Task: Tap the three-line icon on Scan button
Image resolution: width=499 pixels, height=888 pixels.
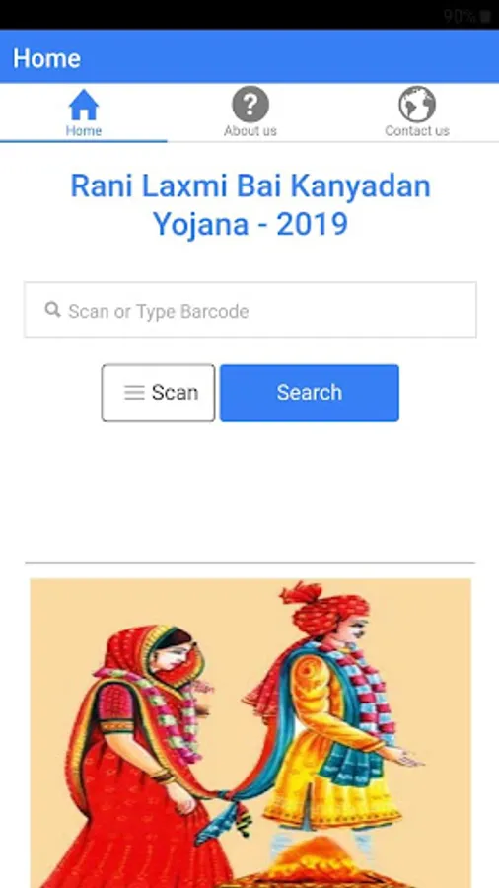Action: coord(134,393)
